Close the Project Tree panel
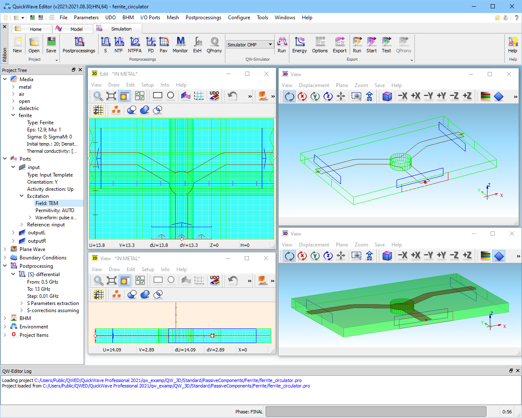 tap(80, 70)
